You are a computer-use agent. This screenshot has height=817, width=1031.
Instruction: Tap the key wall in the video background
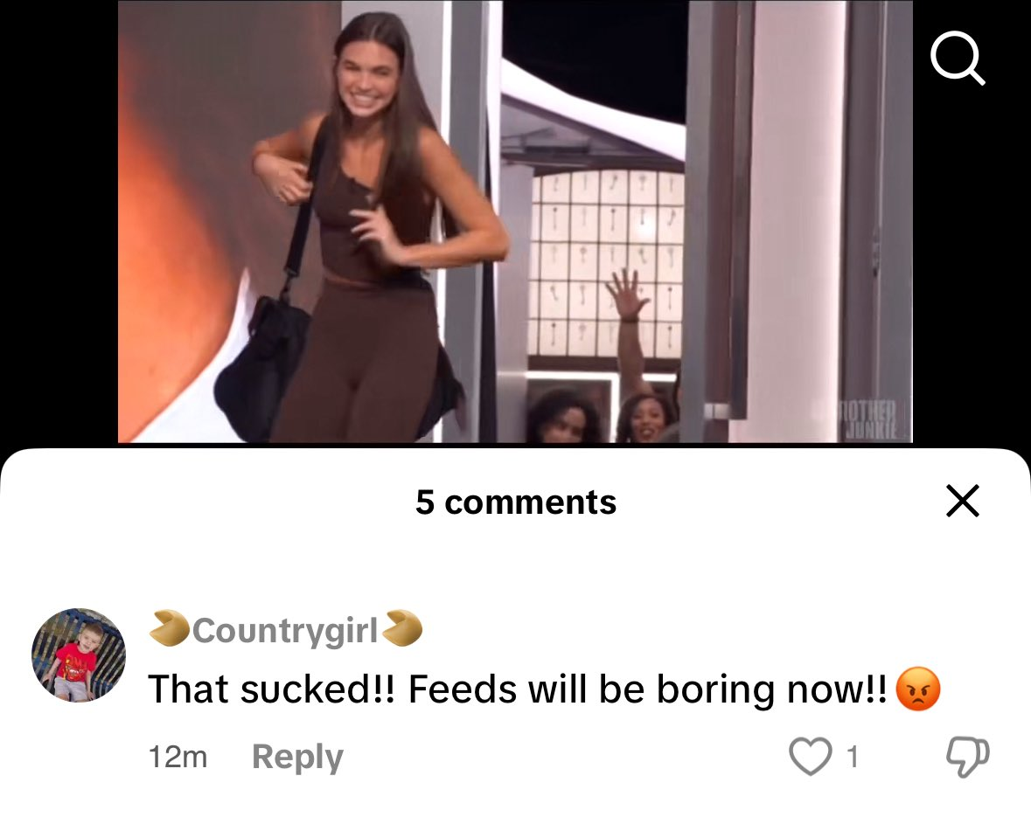point(606,263)
